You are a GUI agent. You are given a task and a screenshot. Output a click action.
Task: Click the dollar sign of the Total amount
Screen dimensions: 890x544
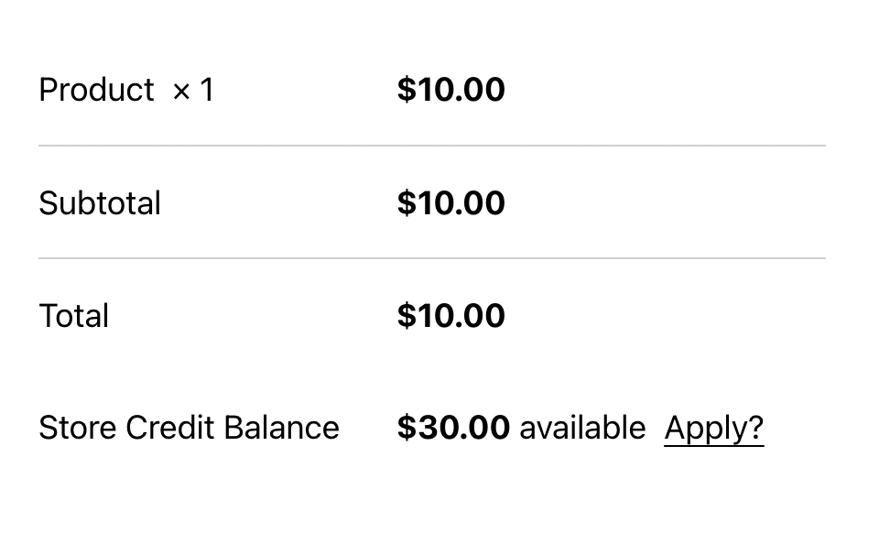click(406, 316)
